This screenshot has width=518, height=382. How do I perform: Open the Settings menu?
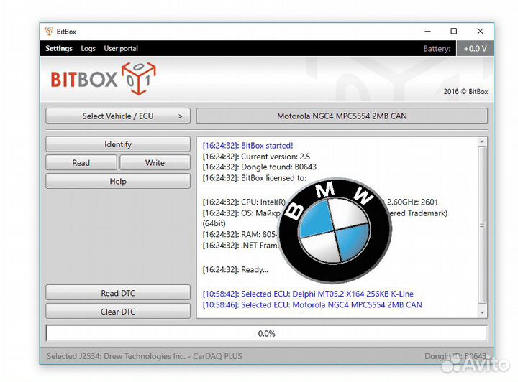(x=59, y=48)
